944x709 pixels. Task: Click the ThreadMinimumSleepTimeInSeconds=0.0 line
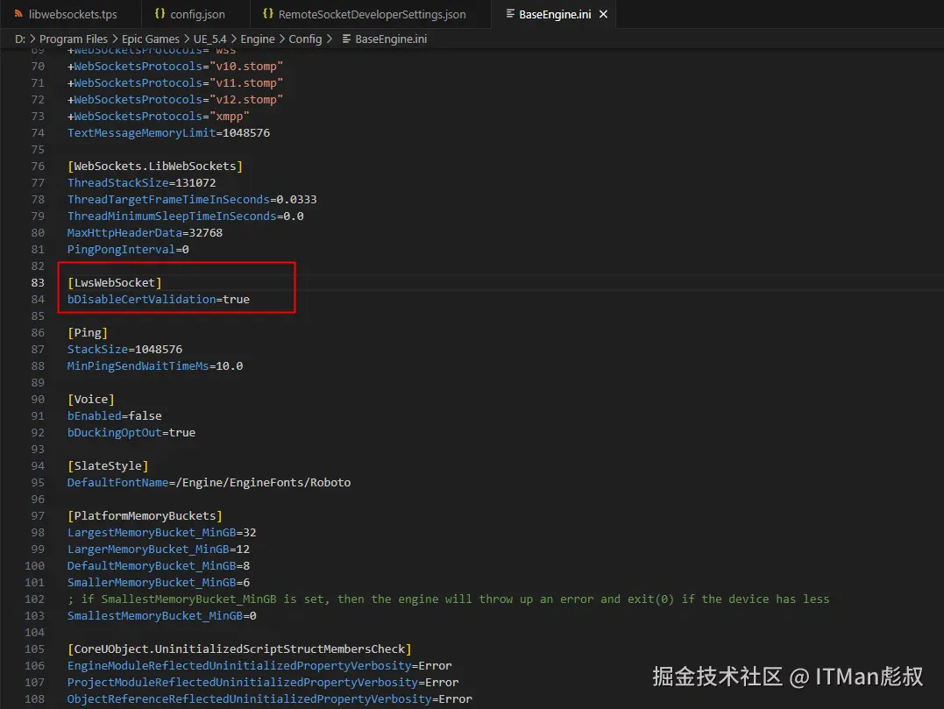(186, 216)
